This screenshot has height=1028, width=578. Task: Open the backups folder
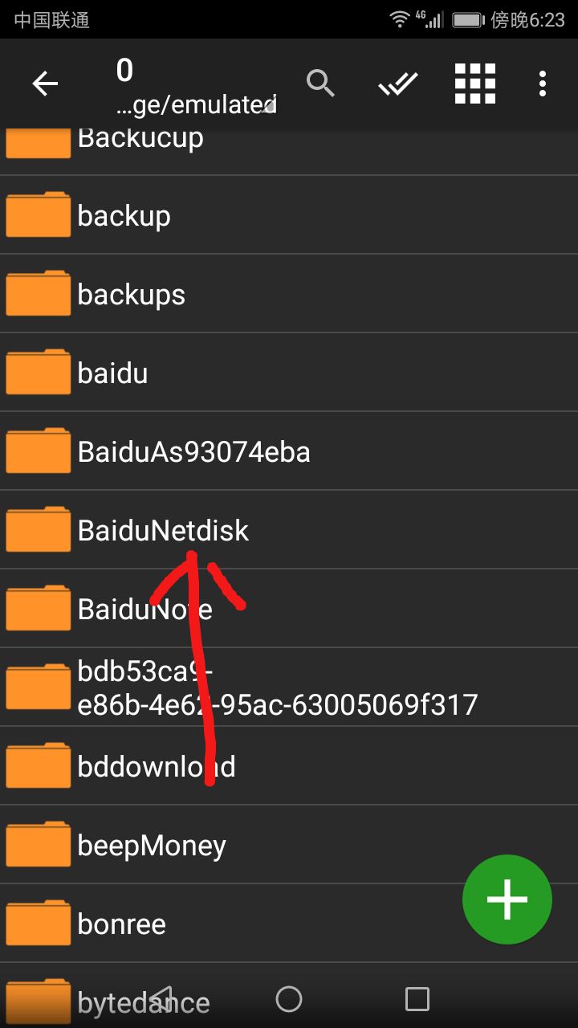pos(289,294)
